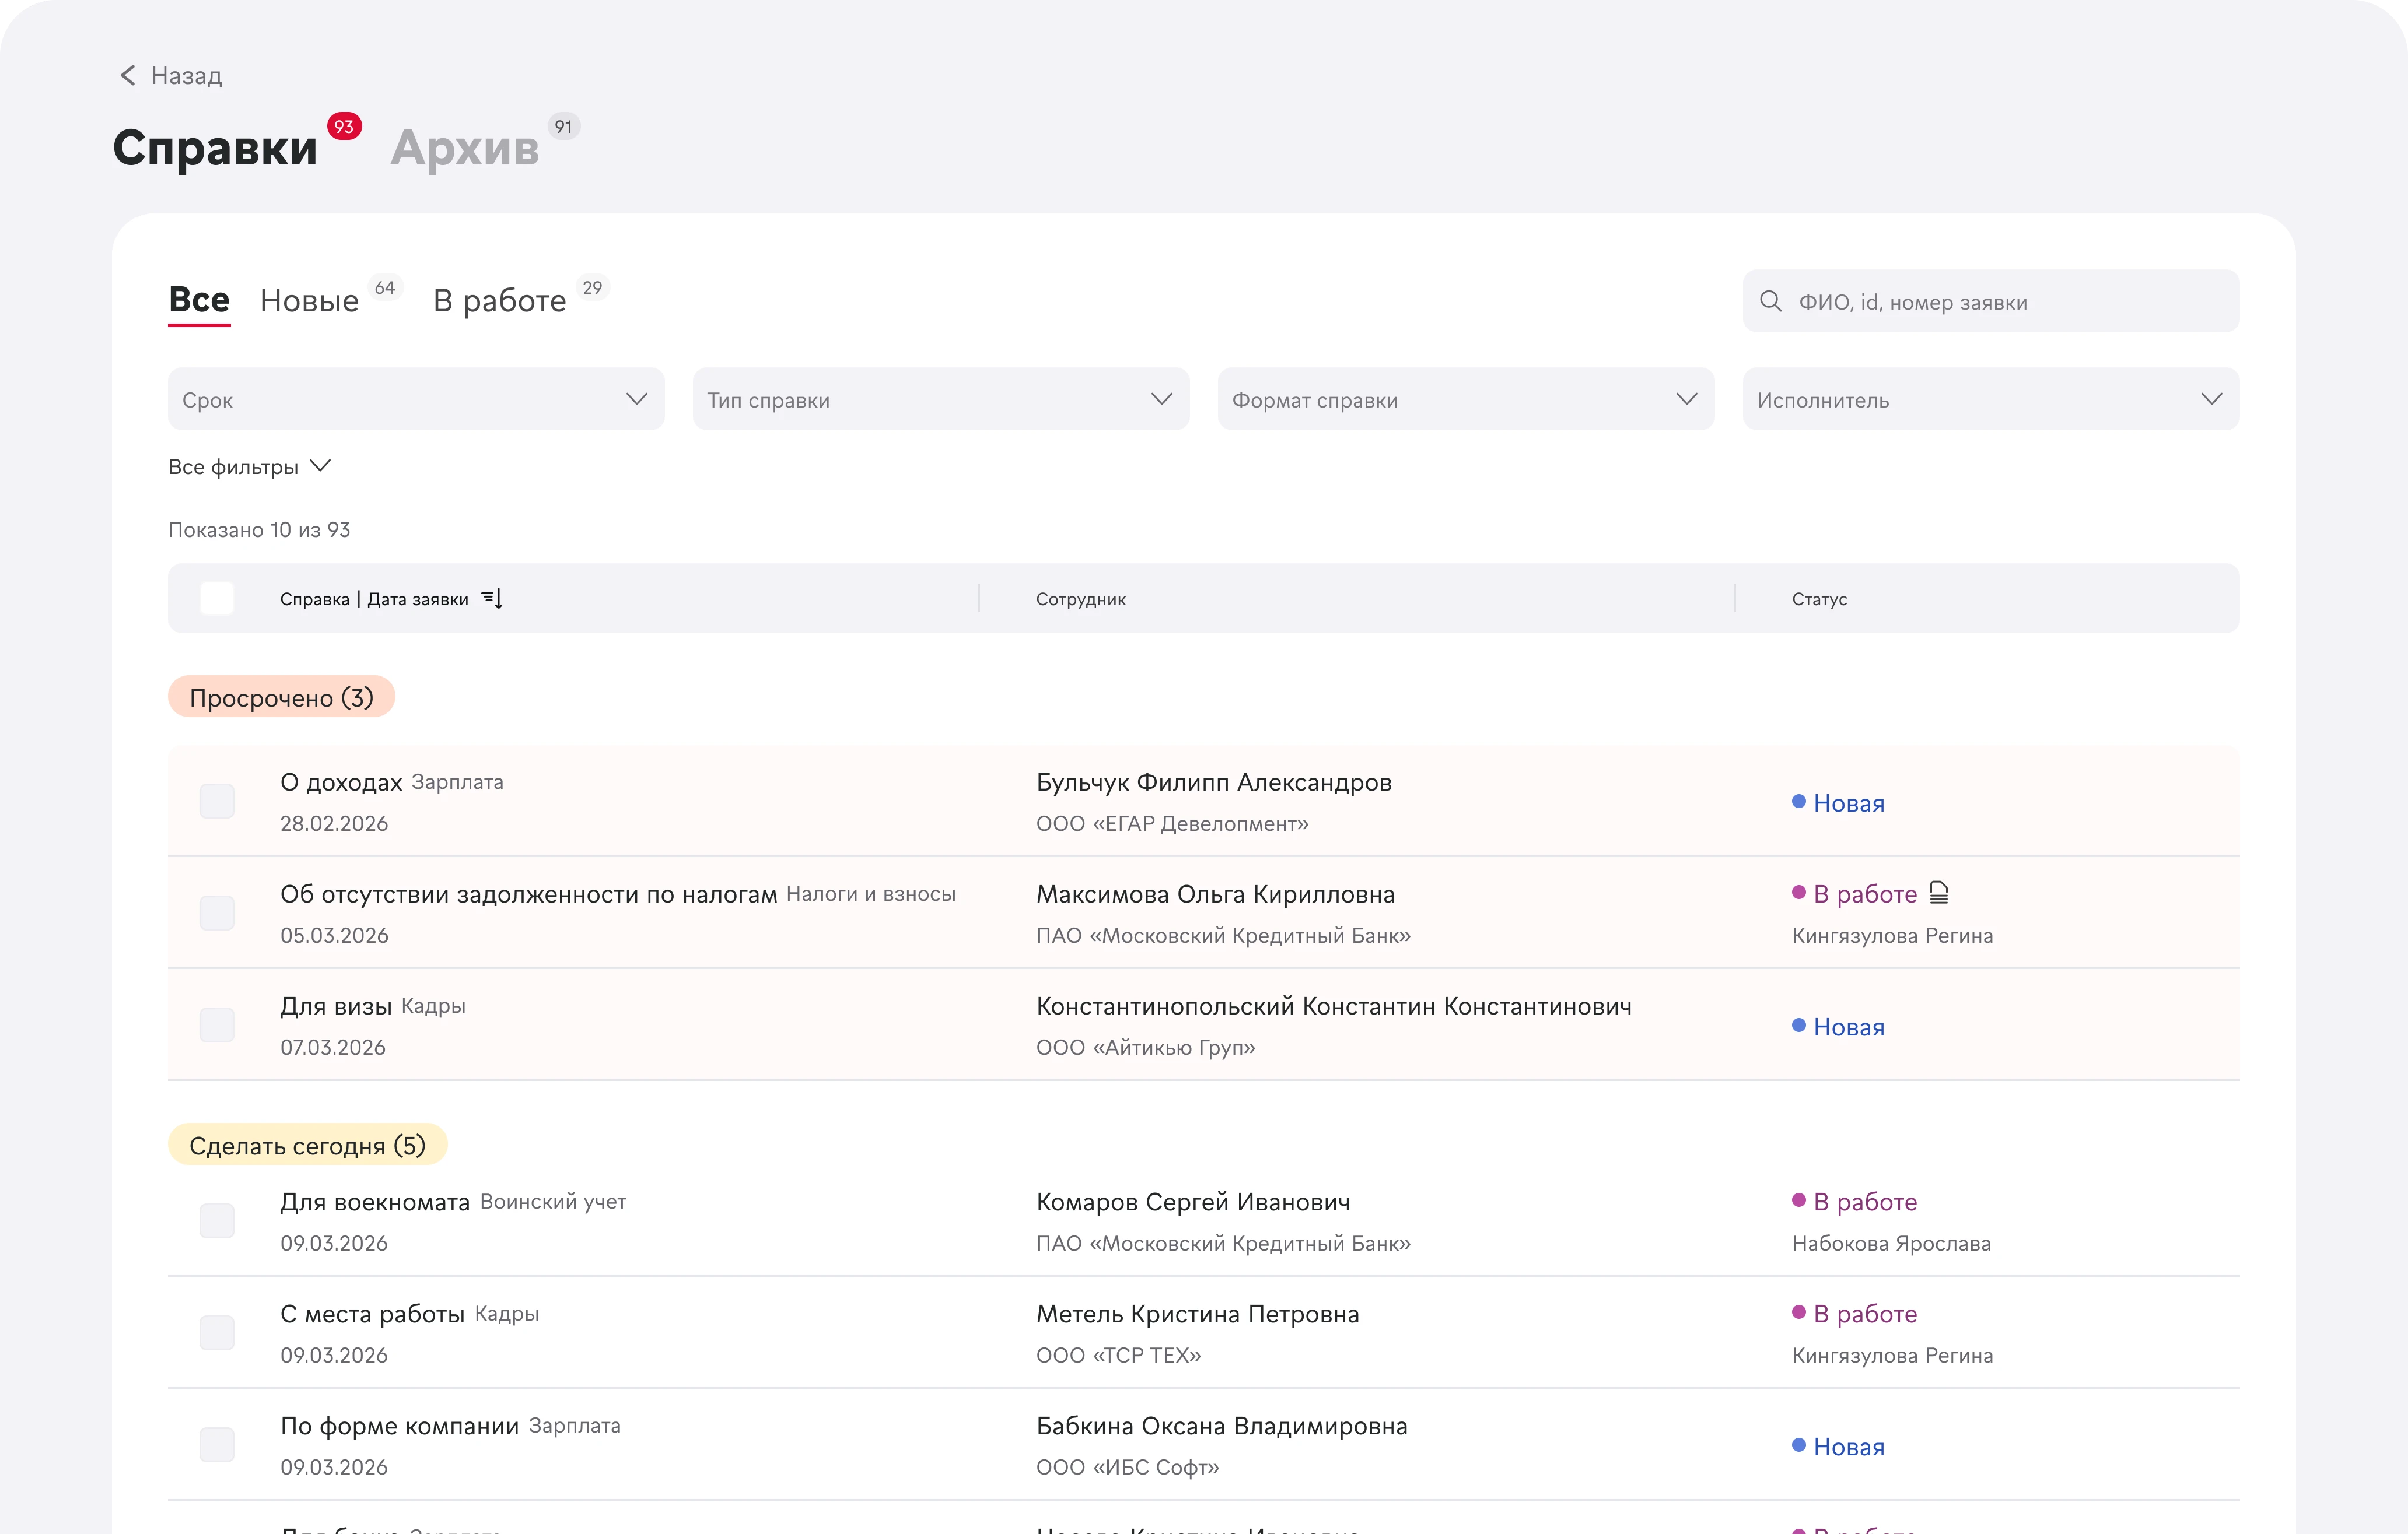This screenshot has width=2408, height=1534.
Task: Switch to the Новые tab
Action: pyautogui.click(x=309, y=300)
